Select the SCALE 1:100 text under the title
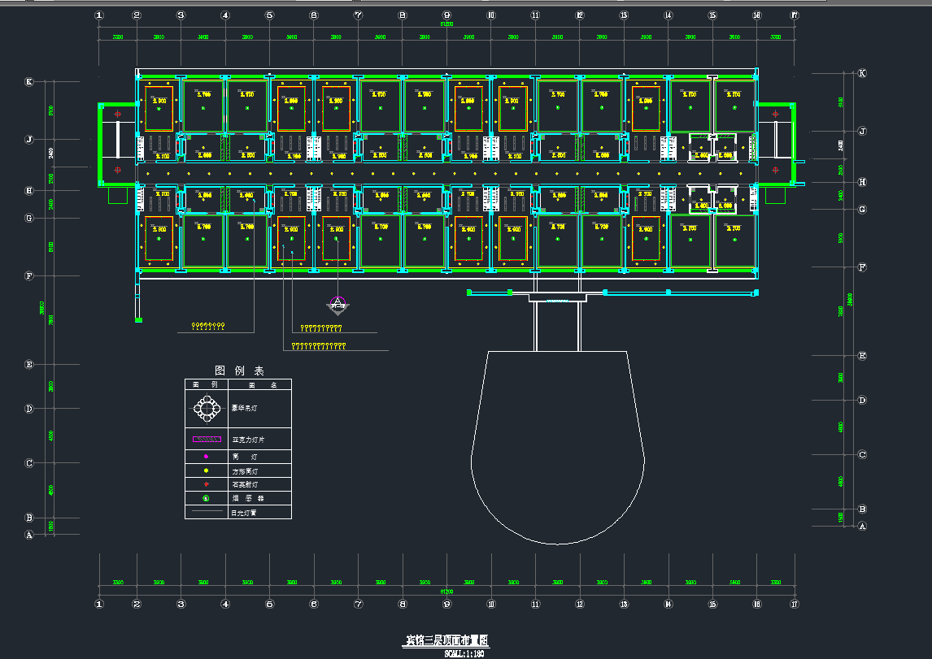 point(464,653)
